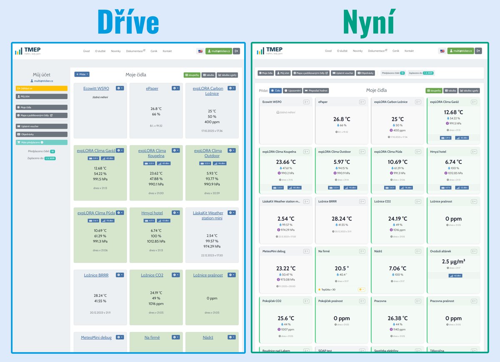Click purple pressure icon beside 991.5 hPa, Garáž card, Nyní

pyautogui.click(x=447, y=123)
